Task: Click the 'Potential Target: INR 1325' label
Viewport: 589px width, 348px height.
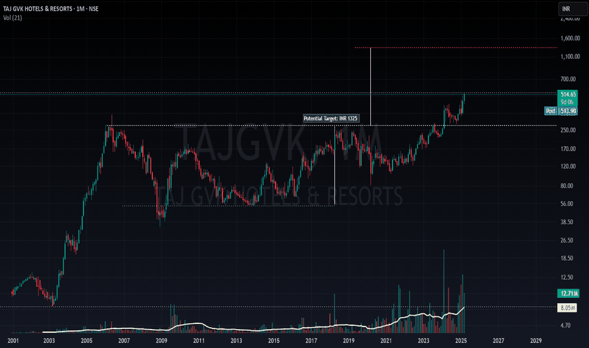Action: [x=331, y=118]
